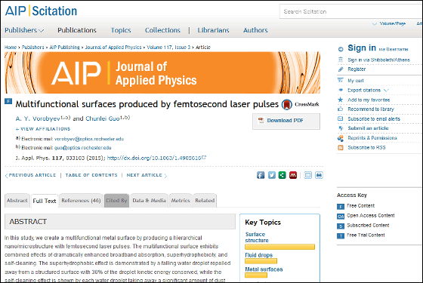
Task: Go to Next Article
Action: coord(147,175)
